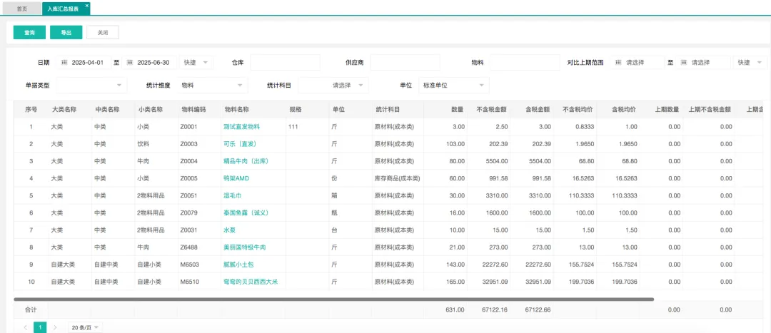Go to previous page with left arrow
The image size is (771, 333).
tap(26, 327)
